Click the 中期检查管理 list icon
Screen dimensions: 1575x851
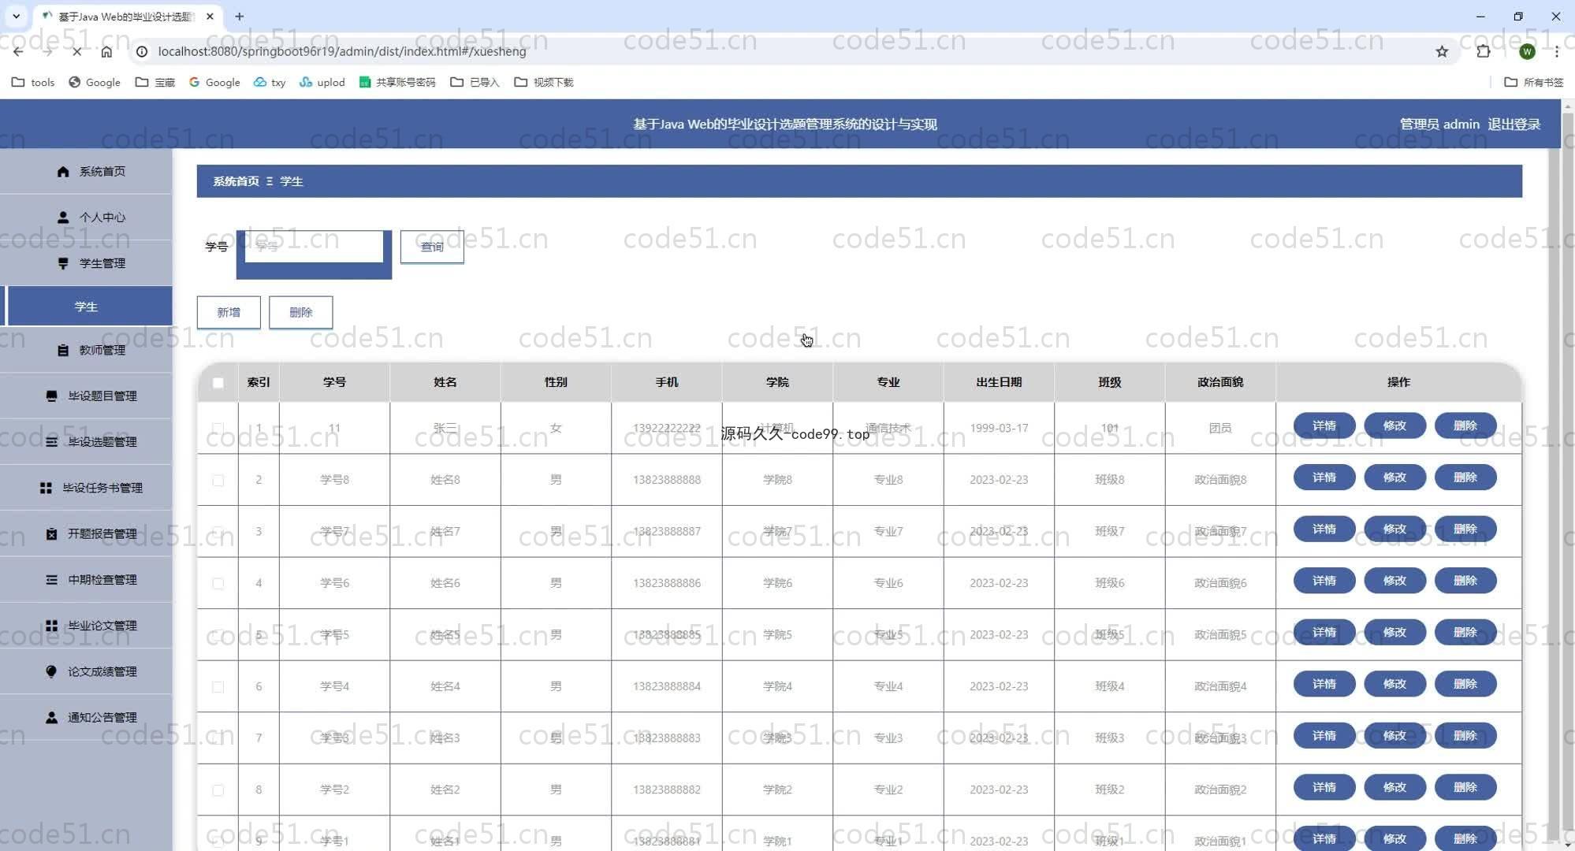point(52,580)
